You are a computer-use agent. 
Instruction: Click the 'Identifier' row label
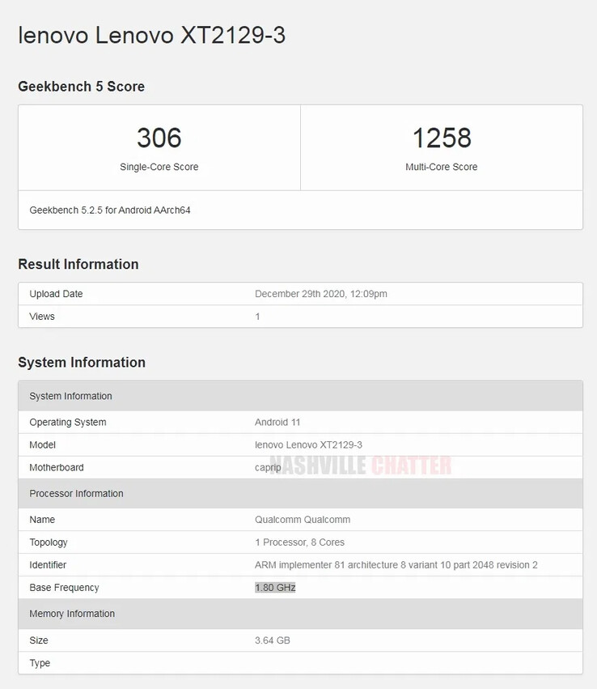pyautogui.click(x=48, y=565)
